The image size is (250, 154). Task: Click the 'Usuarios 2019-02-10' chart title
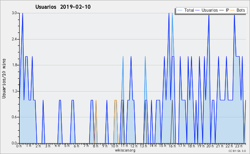(63, 7)
